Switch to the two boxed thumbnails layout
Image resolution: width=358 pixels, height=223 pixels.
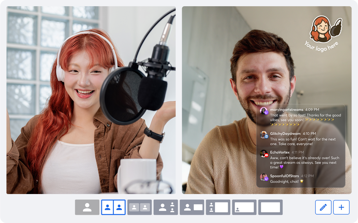tap(140, 207)
